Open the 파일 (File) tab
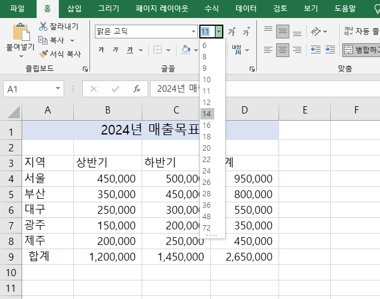The width and height of the screenshot is (380, 299). 17,9
